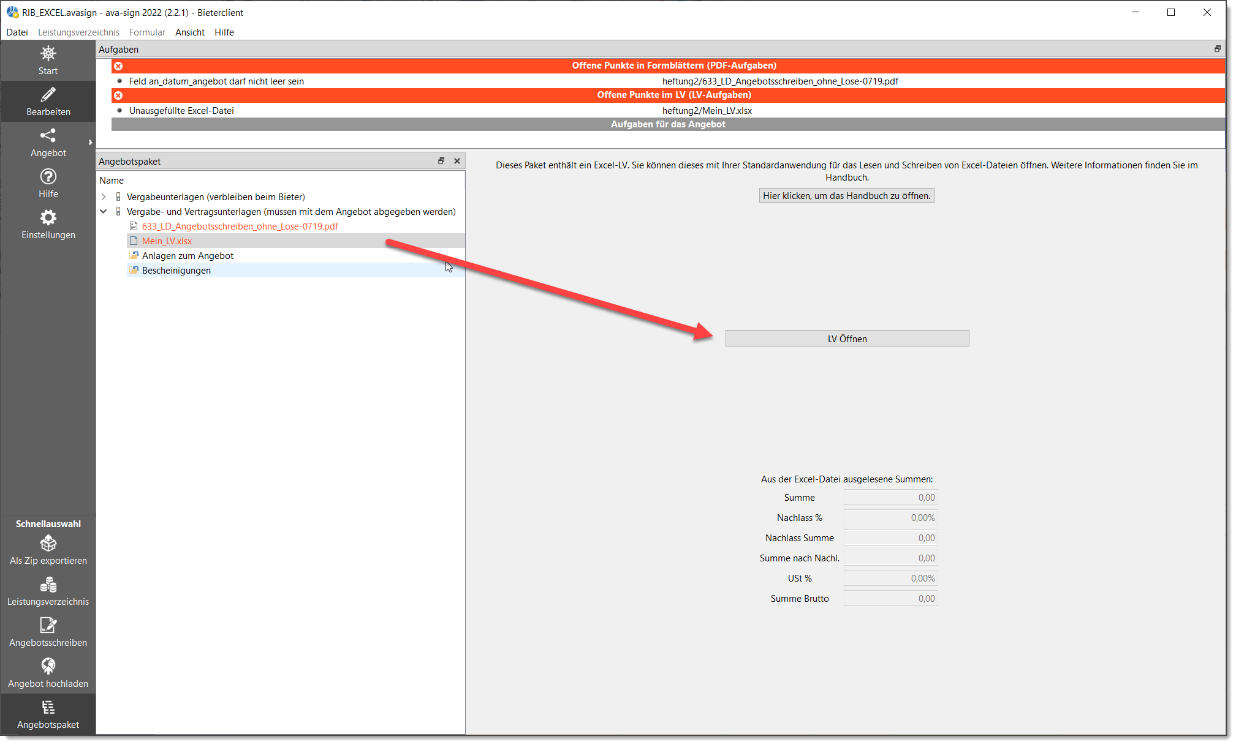
Task: Expand Vergabeunterlagen tree node
Action: [x=104, y=197]
